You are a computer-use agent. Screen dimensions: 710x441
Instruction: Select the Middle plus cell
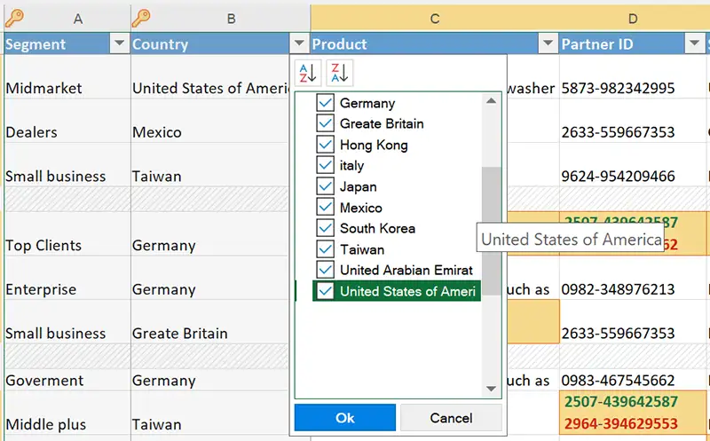67,413
